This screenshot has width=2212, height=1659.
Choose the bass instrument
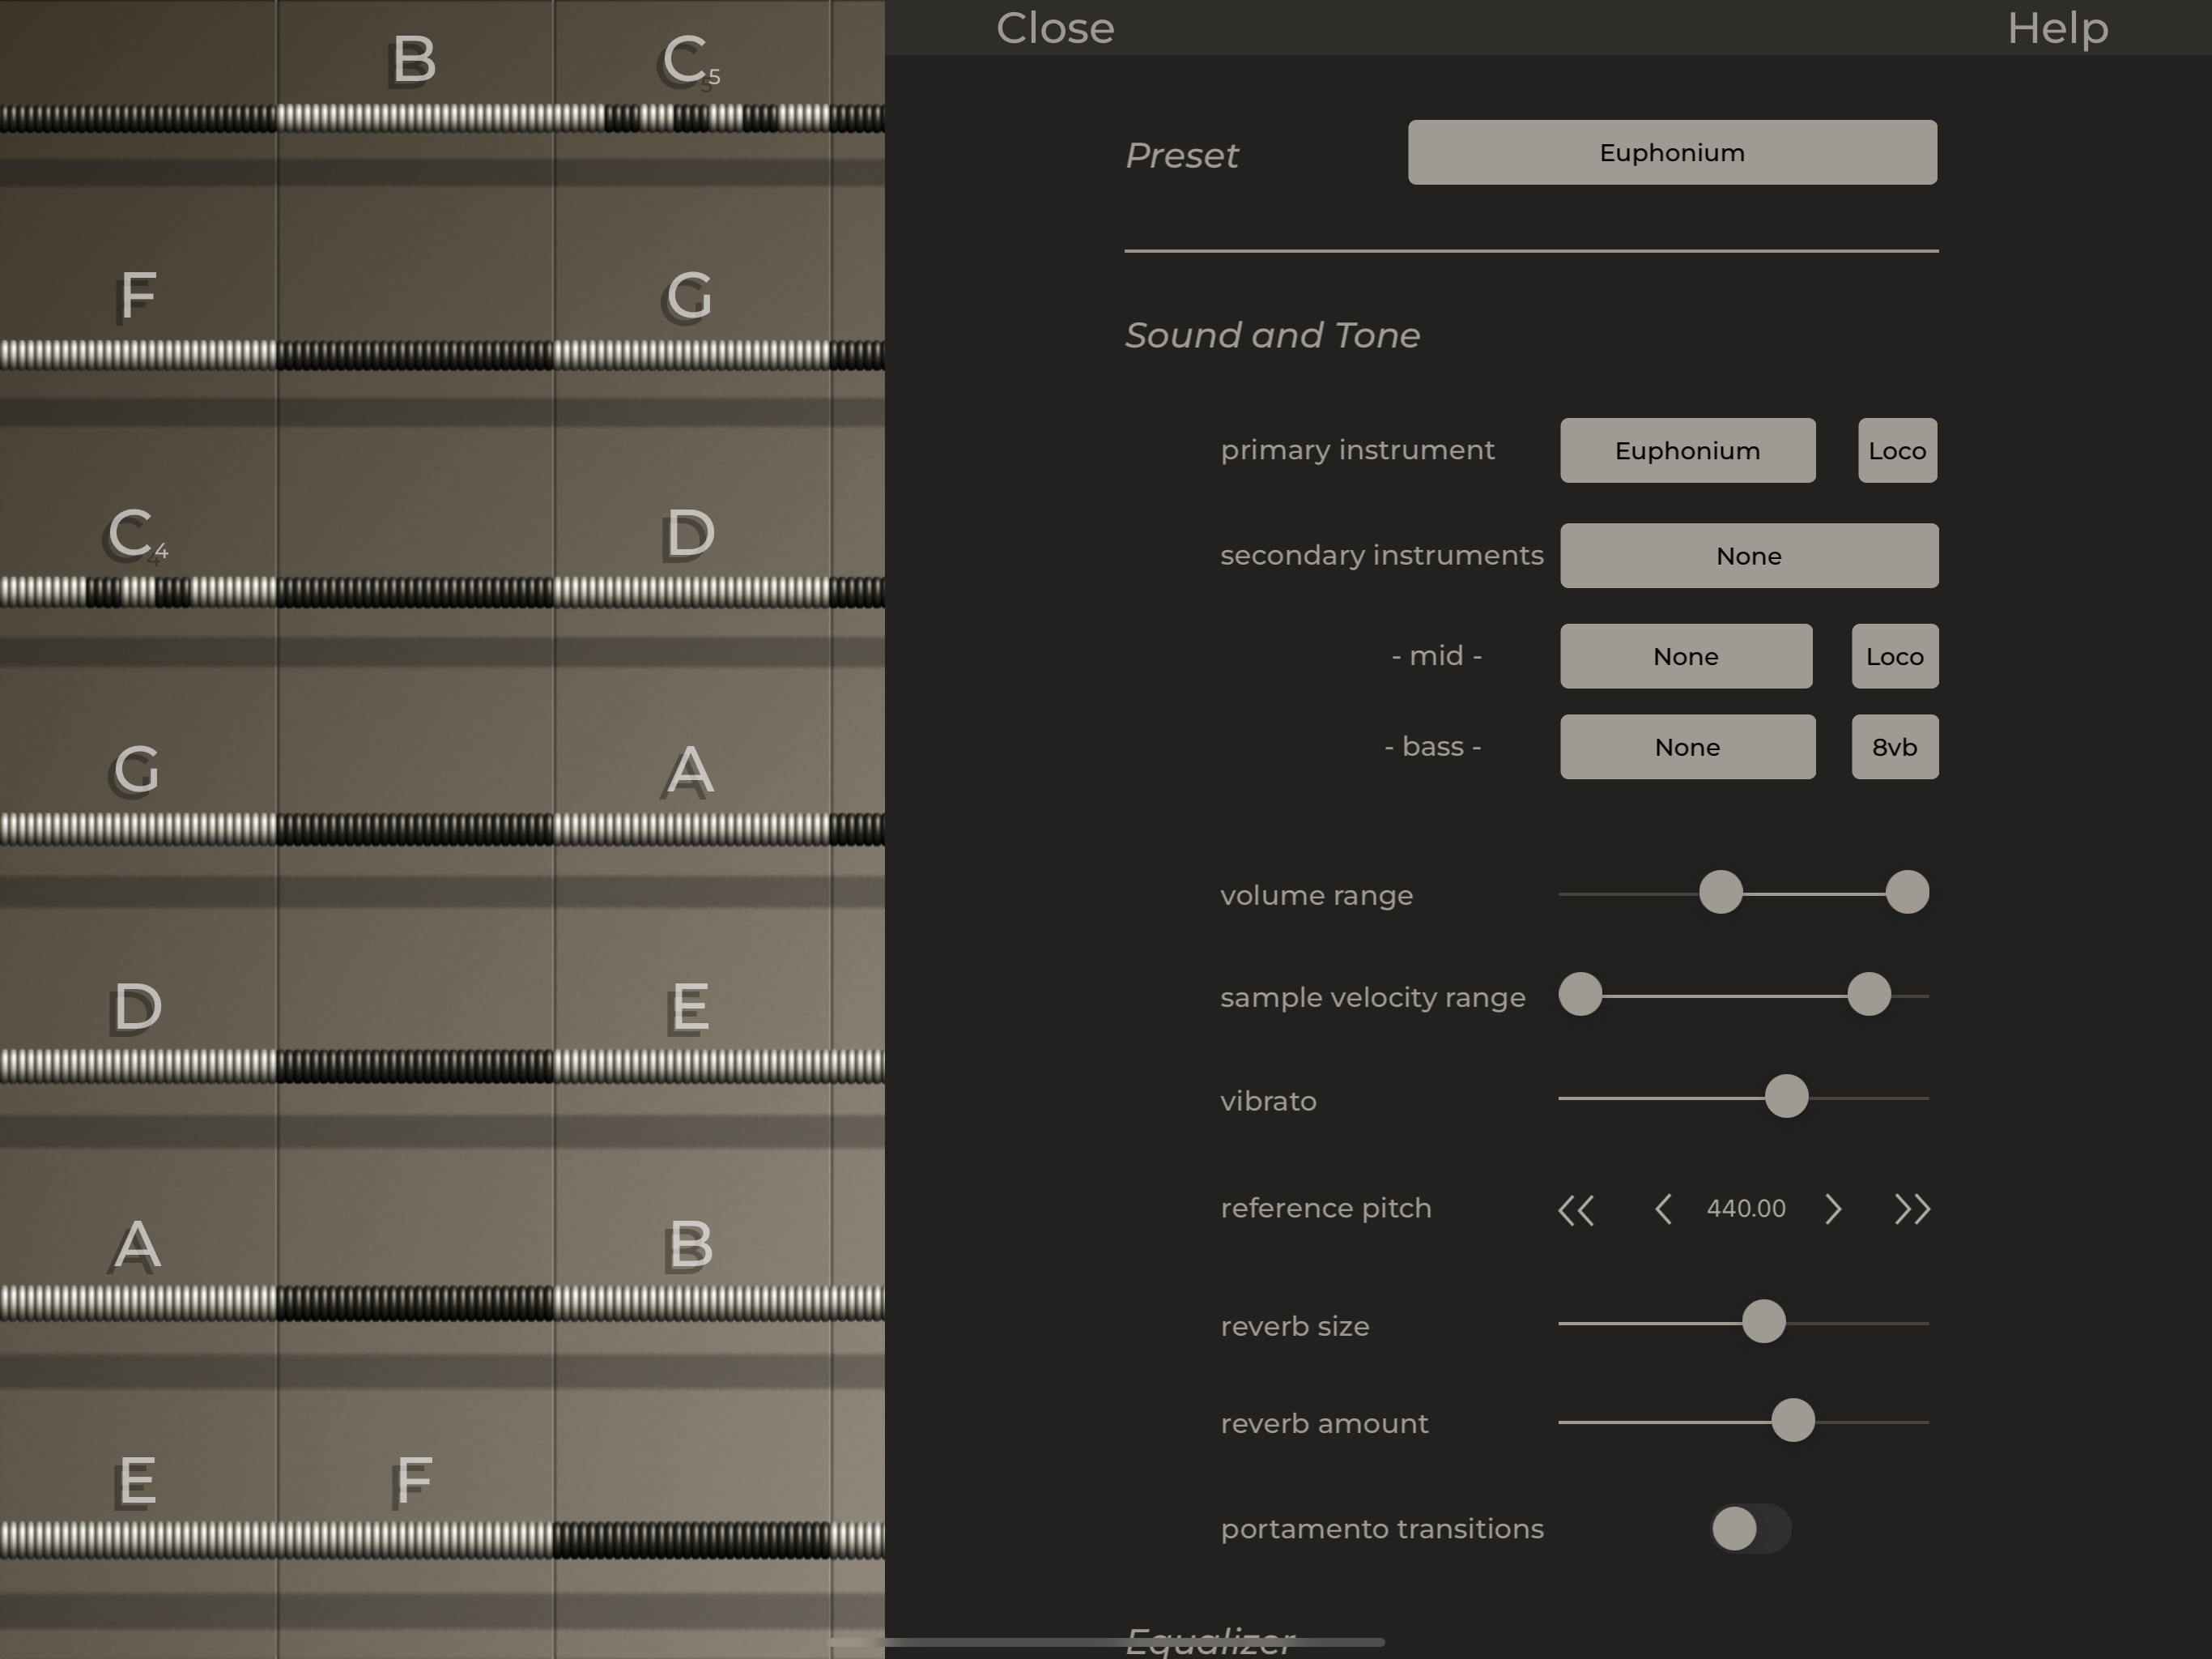click(x=1687, y=746)
